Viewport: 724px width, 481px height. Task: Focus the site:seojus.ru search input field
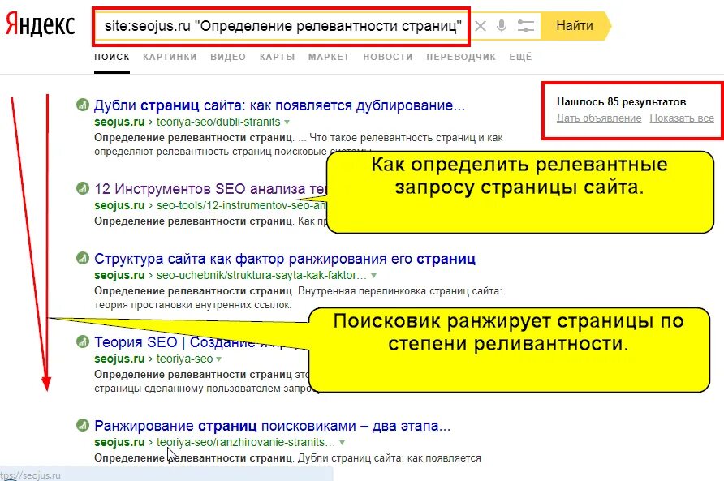tap(282, 26)
